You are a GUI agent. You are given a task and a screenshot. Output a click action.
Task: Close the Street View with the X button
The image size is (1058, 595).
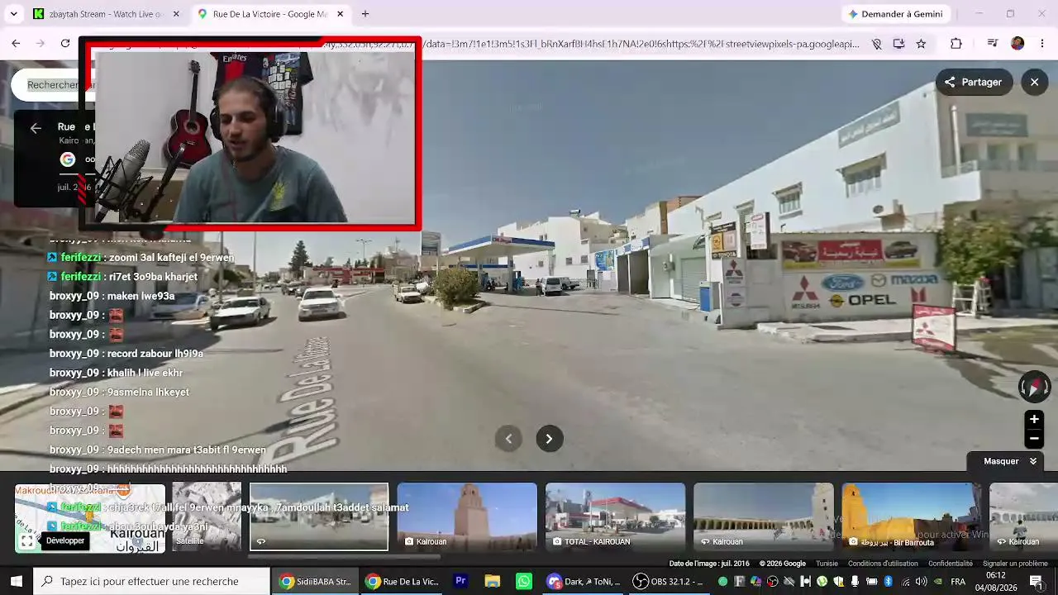pos(1034,82)
